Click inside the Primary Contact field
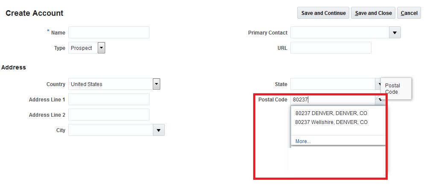This screenshot has height=190, width=424. (x=339, y=32)
